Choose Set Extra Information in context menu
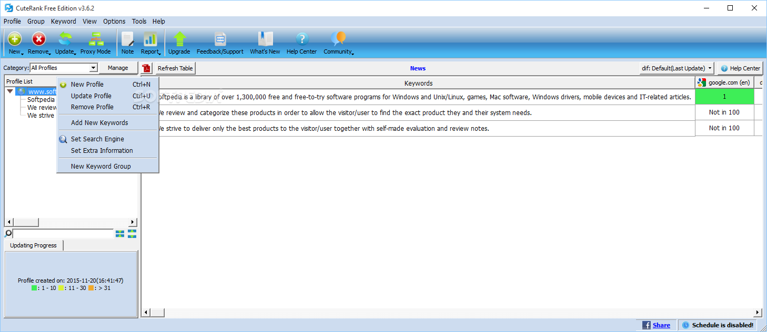 pos(108,150)
